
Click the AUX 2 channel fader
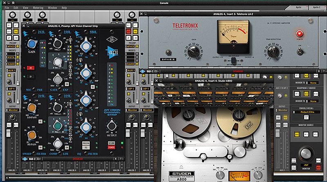tap(278, 133)
